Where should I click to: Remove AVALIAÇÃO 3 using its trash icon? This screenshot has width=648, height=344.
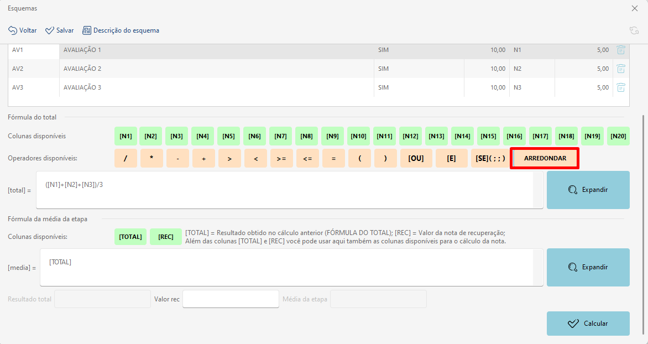tap(621, 87)
